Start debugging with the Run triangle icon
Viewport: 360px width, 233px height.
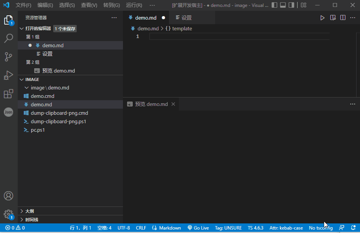pos(323,18)
